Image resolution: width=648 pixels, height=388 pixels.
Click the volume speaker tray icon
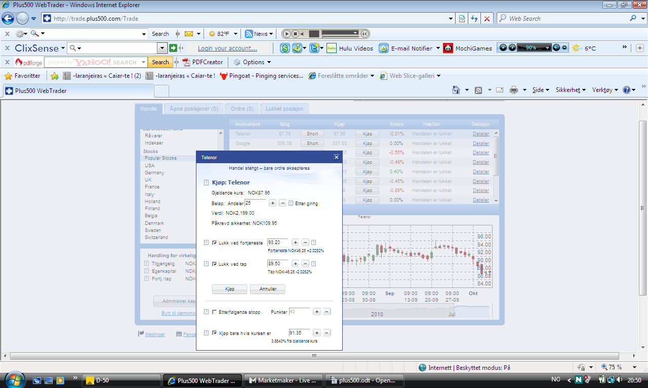[x=620, y=380]
